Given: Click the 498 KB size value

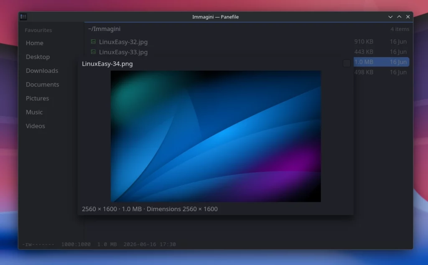Looking at the screenshot, I should 364,72.
